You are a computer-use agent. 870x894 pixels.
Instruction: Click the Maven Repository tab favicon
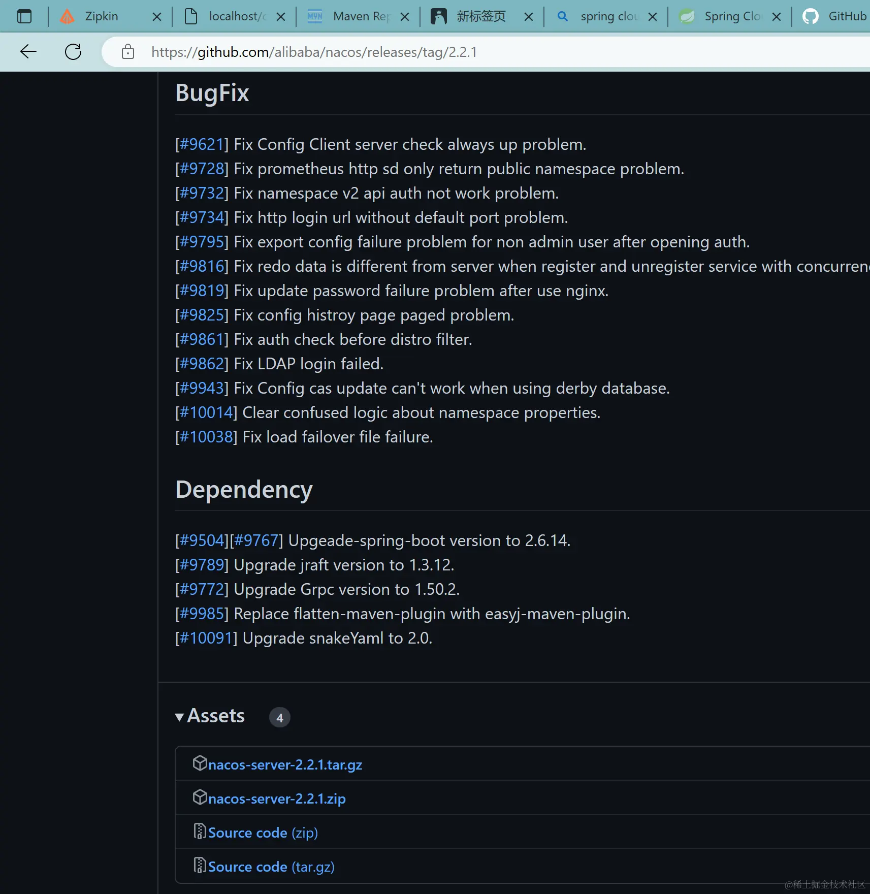(315, 17)
